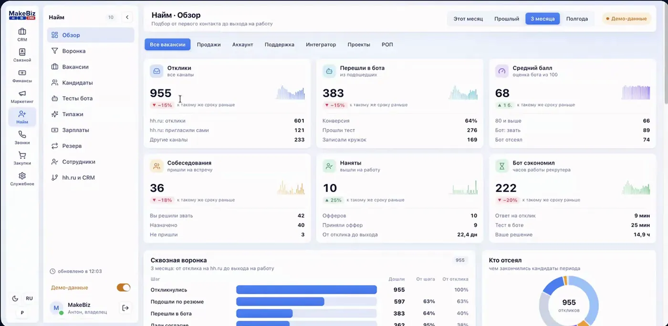The width and height of the screenshot is (668, 326).
Task: Select the Прошлый period
Action: pos(507,19)
